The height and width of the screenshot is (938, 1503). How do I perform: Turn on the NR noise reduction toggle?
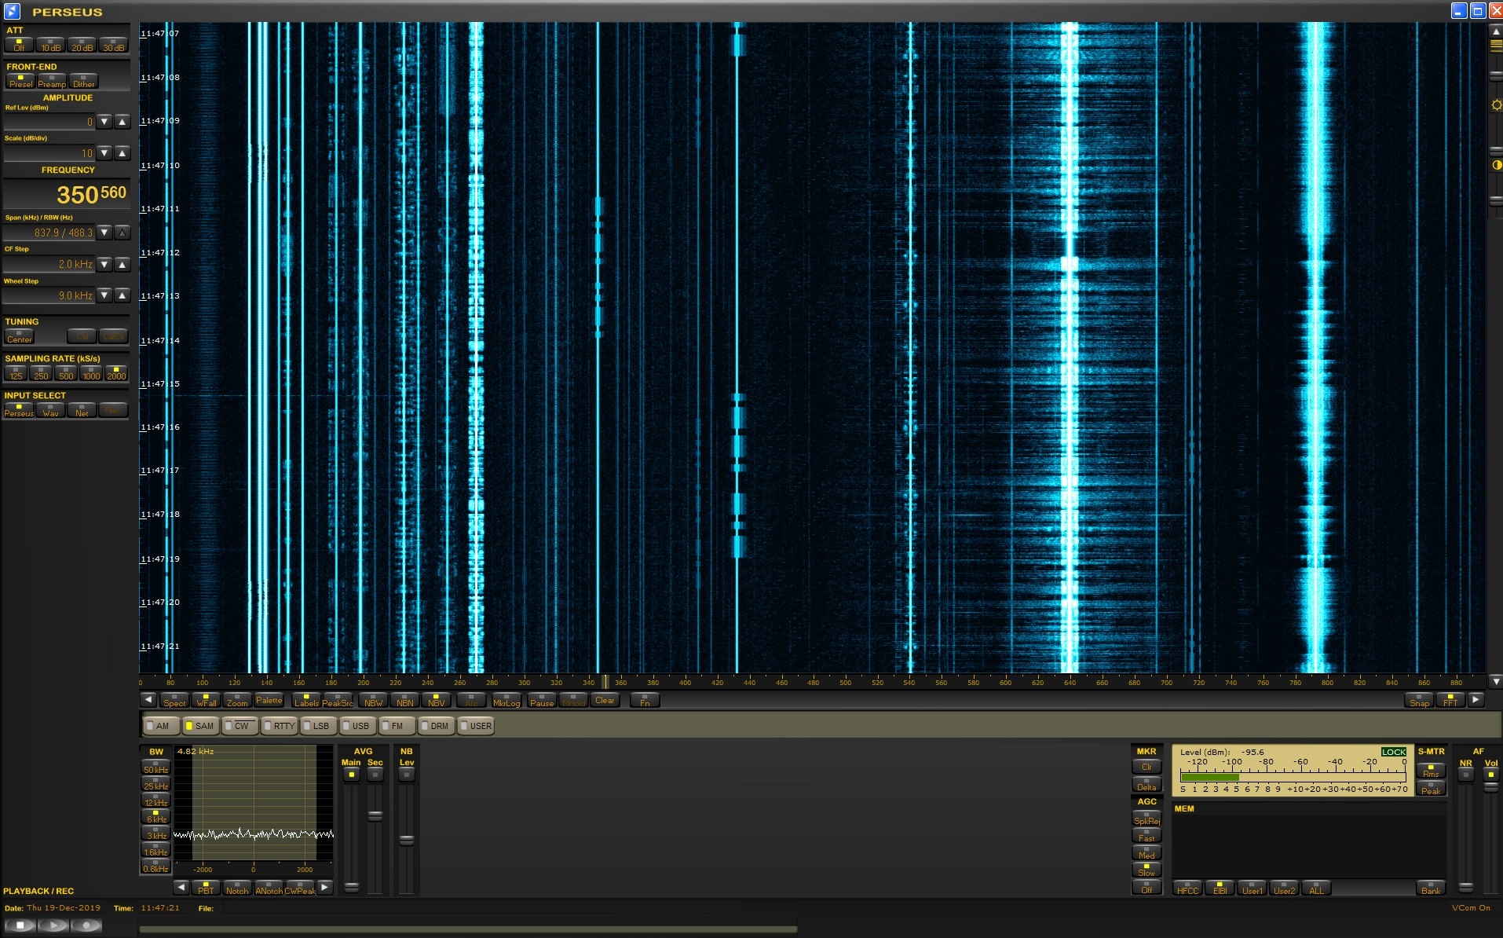pyautogui.click(x=1465, y=775)
